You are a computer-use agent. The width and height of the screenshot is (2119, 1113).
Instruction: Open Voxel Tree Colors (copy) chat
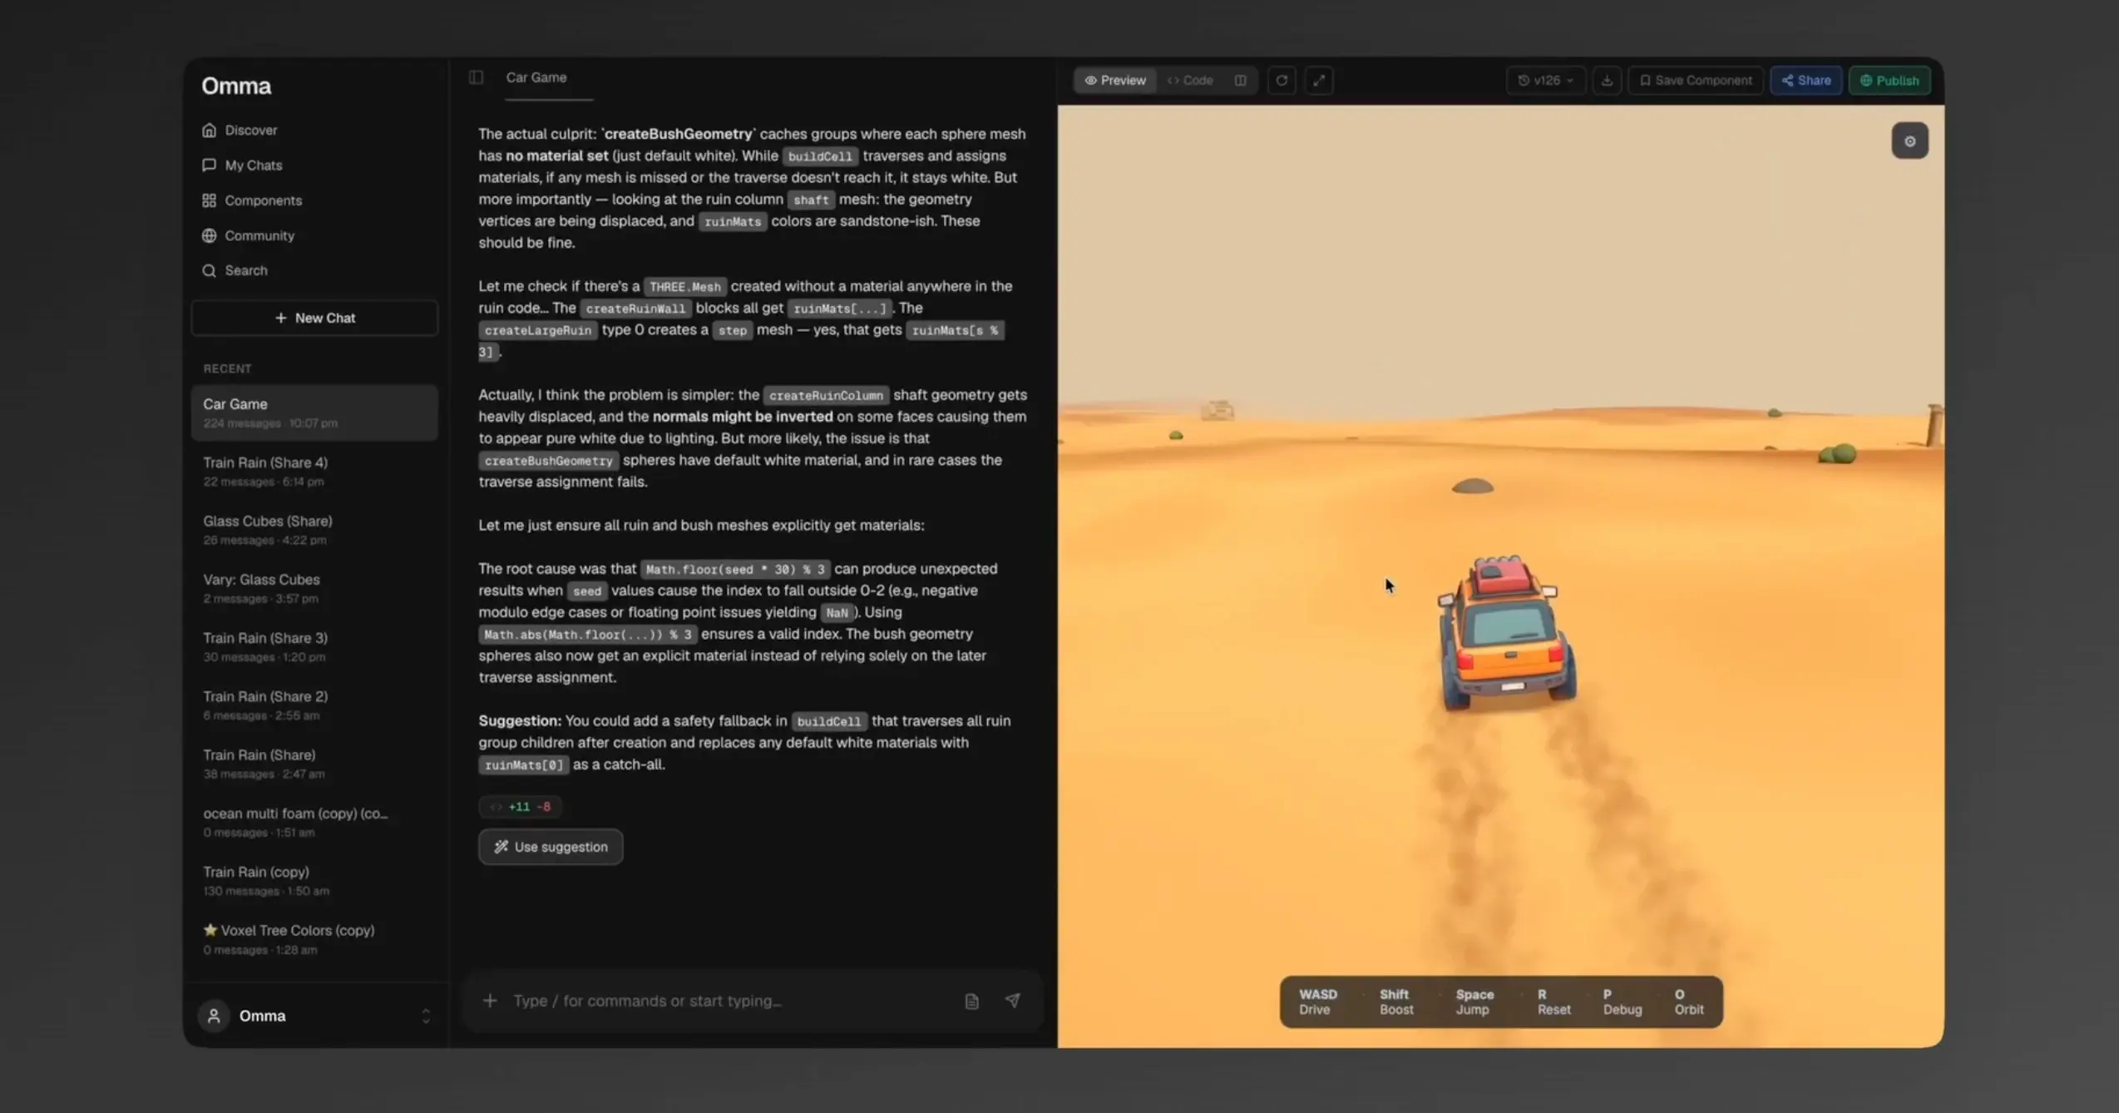pos(314,939)
